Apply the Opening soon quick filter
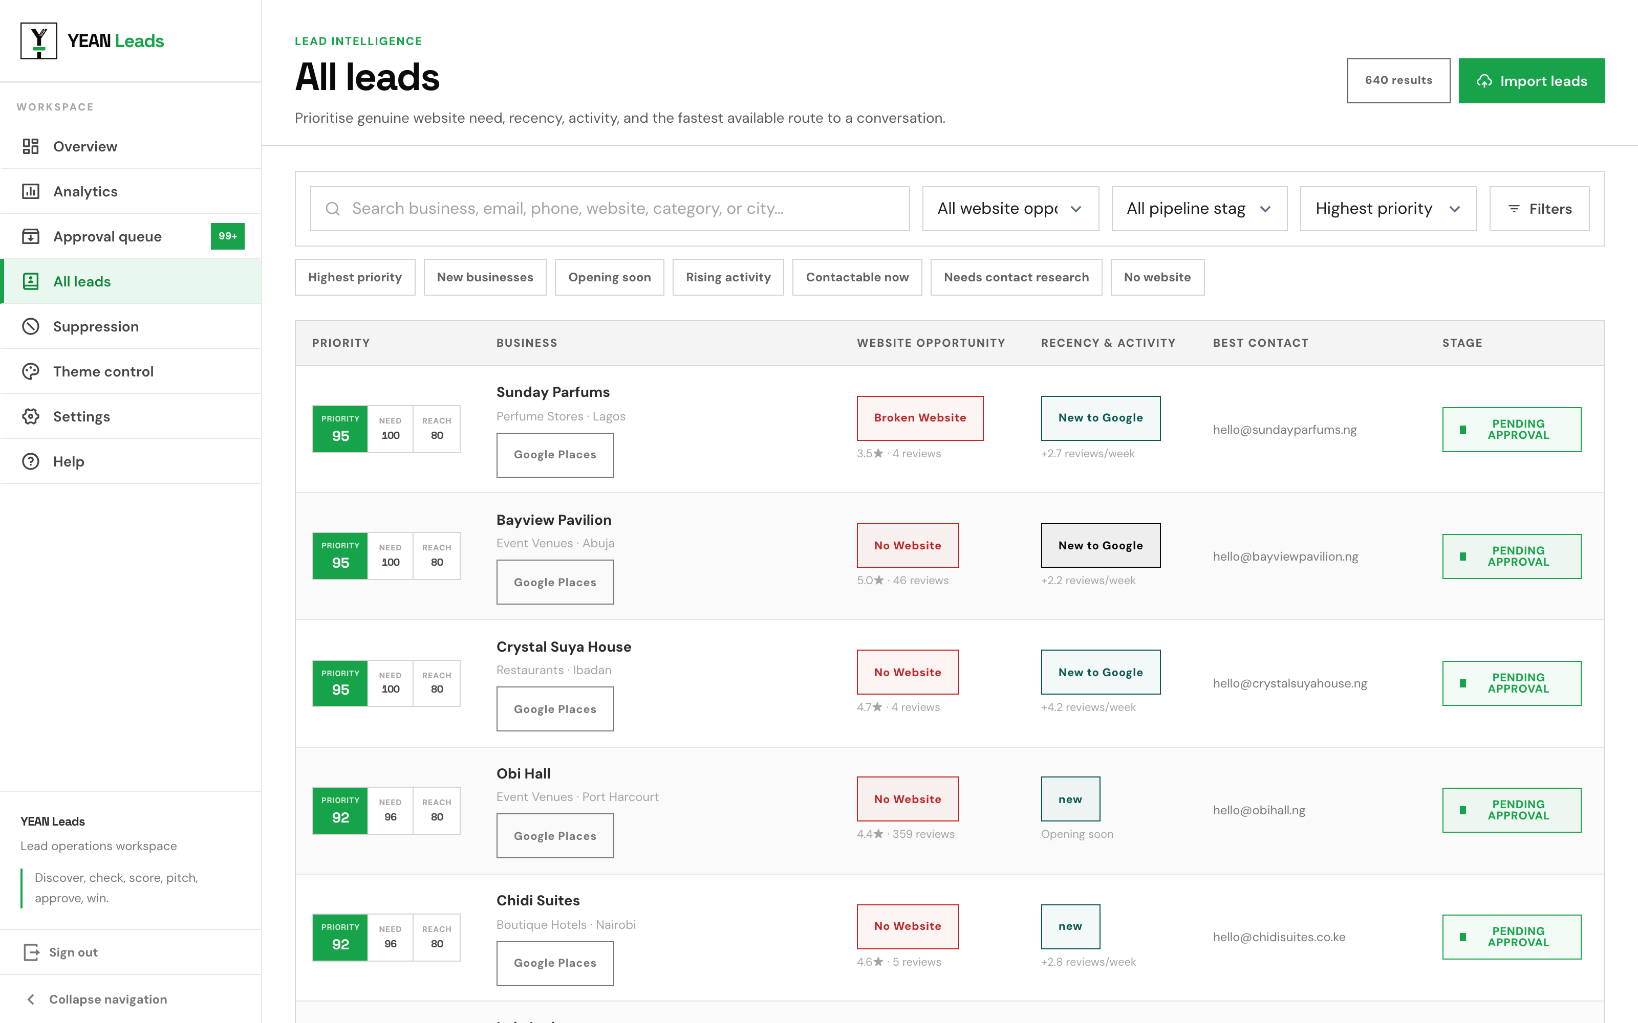 pyautogui.click(x=609, y=277)
